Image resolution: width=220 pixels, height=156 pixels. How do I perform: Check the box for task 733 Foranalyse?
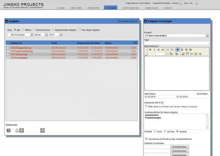click(x=8, y=58)
